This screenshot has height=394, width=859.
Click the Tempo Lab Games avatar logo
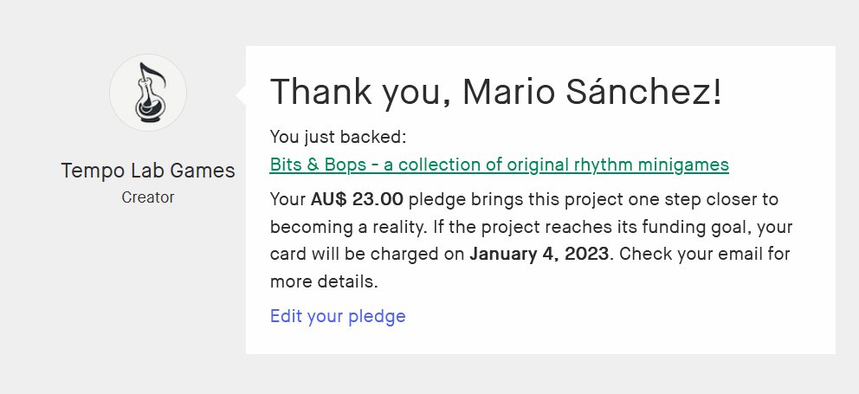148,93
